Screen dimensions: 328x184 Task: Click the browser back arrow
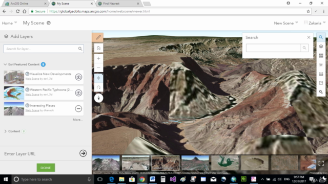click(4, 11)
